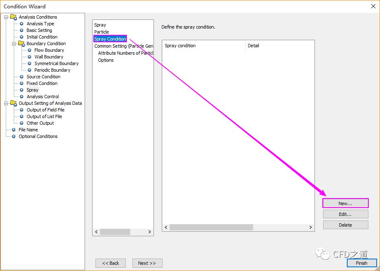The width and height of the screenshot is (380, 271).
Task: Select Particle step in the middle list
Action: pyautogui.click(x=102, y=32)
